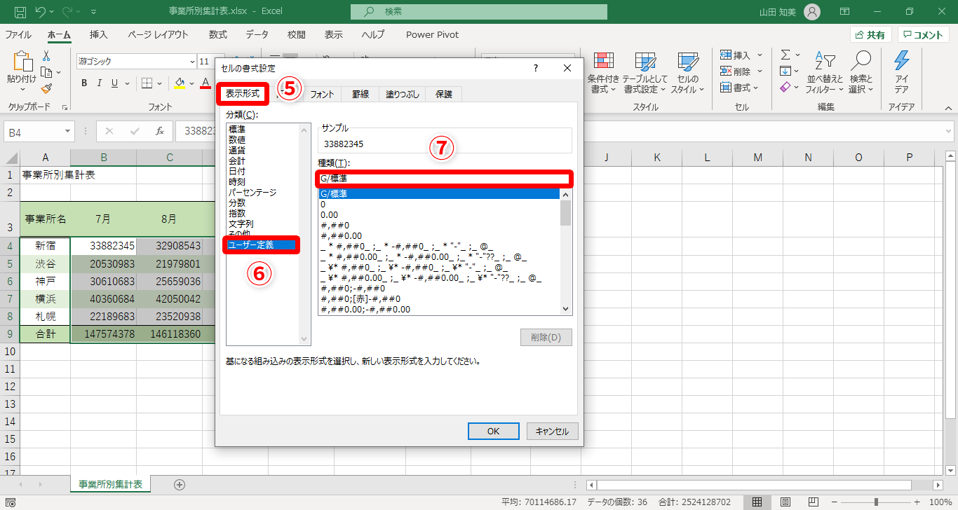Open Conditional Formatting (条件付き書式)

603,73
